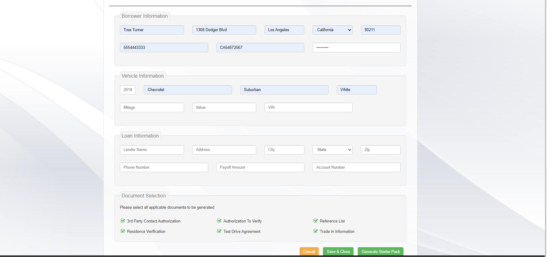Edit license field CA54672567
This screenshot has height=257, width=547.
[x=260, y=48]
